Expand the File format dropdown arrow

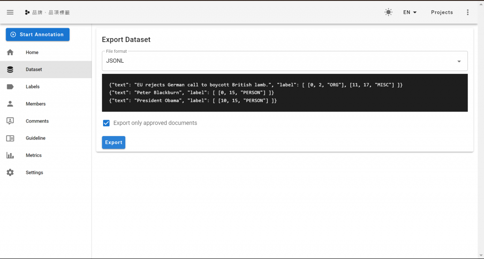[459, 61]
